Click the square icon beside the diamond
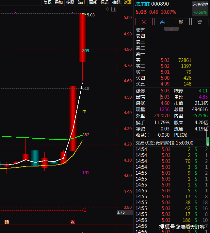Viewport: 210px width, 233px height. click(x=114, y=9)
